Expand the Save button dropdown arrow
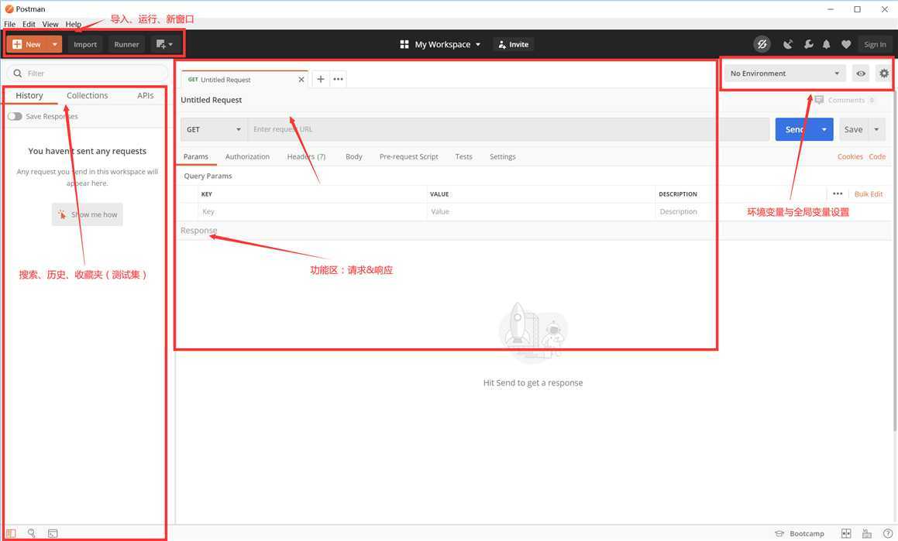 pyautogui.click(x=877, y=129)
